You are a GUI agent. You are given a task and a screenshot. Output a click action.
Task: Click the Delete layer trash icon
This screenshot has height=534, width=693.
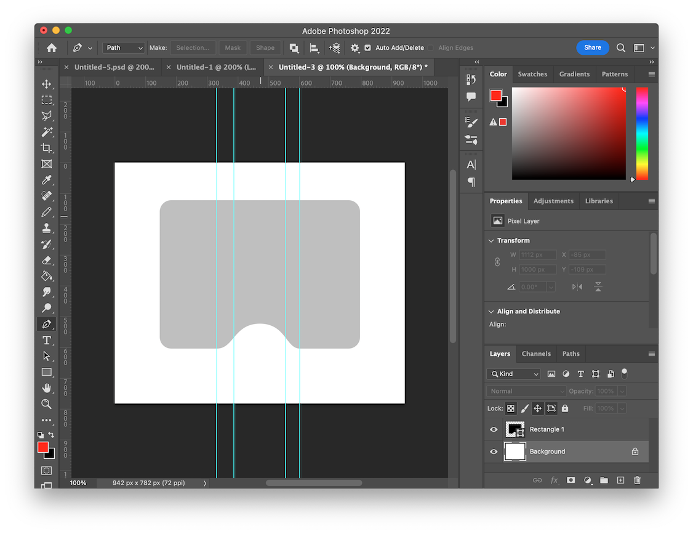(637, 480)
